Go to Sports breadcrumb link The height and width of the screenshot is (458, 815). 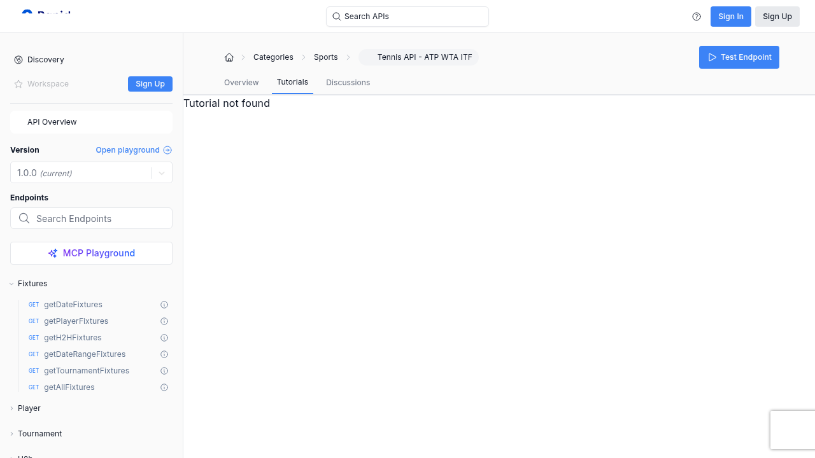click(326, 57)
